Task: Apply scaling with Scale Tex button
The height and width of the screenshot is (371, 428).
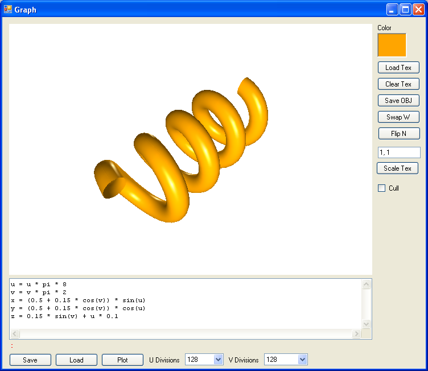Action: click(397, 168)
